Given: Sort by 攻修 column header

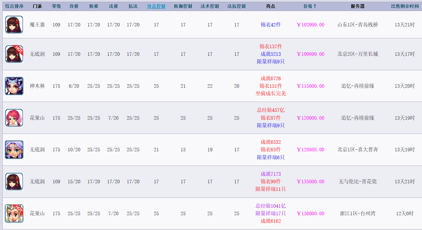Looking at the screenshot, I should click(x=74, y=6).
